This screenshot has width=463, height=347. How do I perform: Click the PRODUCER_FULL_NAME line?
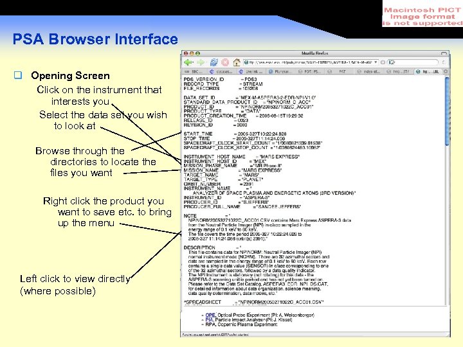pos(242,207)
